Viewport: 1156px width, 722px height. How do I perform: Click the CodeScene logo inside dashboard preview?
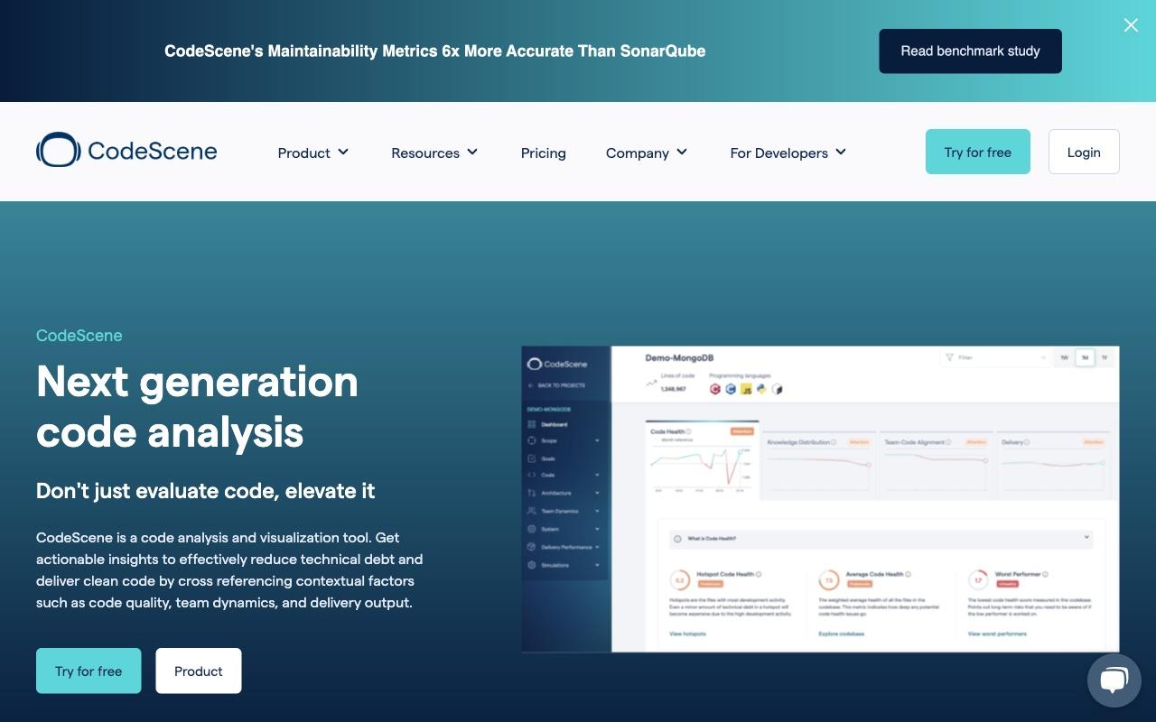point(557,364)
